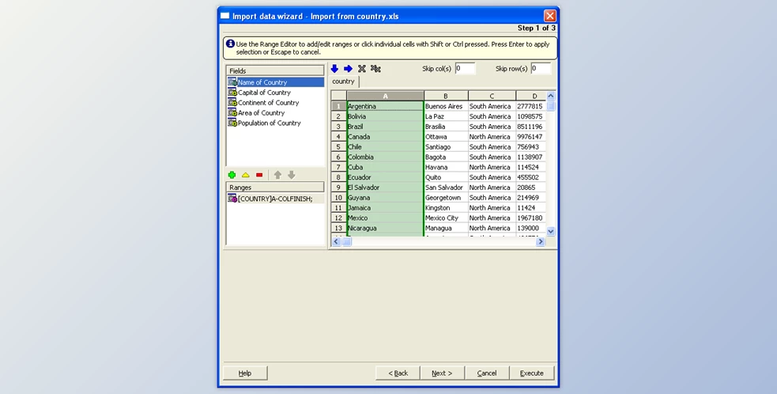Move the range up with the gray up arrow

point(277,175)
